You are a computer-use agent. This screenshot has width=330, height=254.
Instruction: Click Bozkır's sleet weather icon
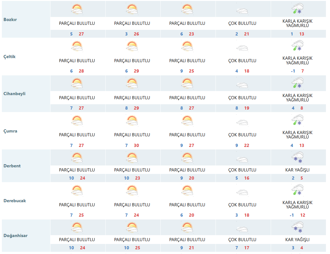click(x=297, y=9)
